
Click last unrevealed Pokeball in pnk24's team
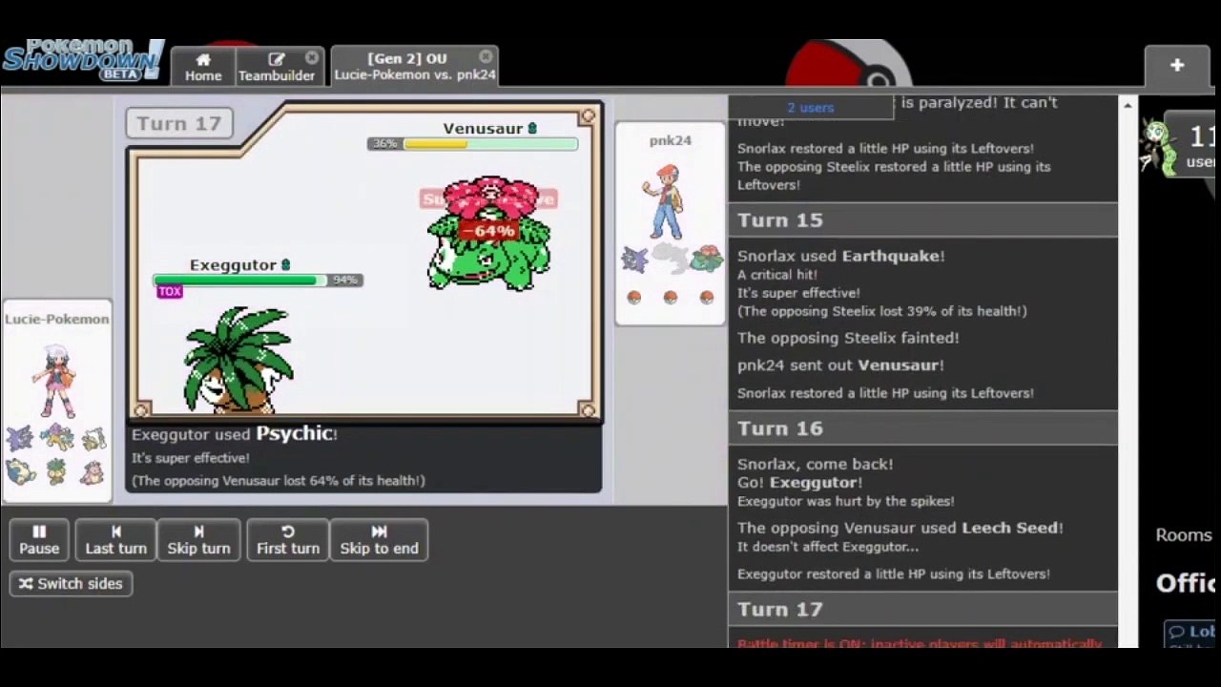pos(707,298)
